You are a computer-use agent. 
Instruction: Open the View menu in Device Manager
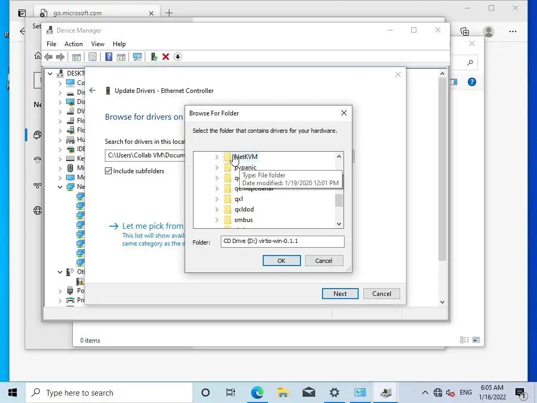click(98, 44)
